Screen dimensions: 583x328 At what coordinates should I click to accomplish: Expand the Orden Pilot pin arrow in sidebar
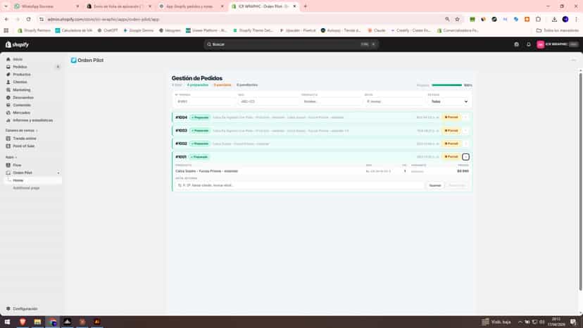coord(58,173)
